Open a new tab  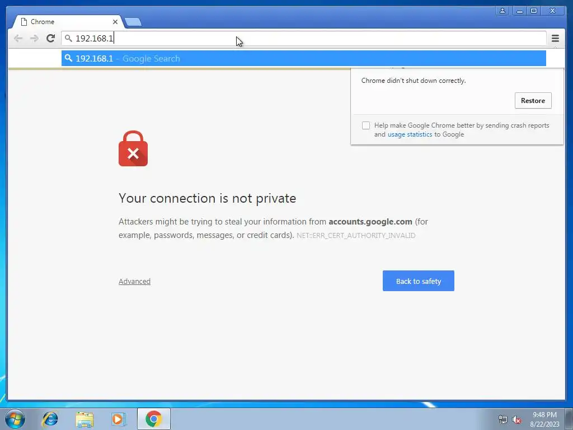(133, 22)
